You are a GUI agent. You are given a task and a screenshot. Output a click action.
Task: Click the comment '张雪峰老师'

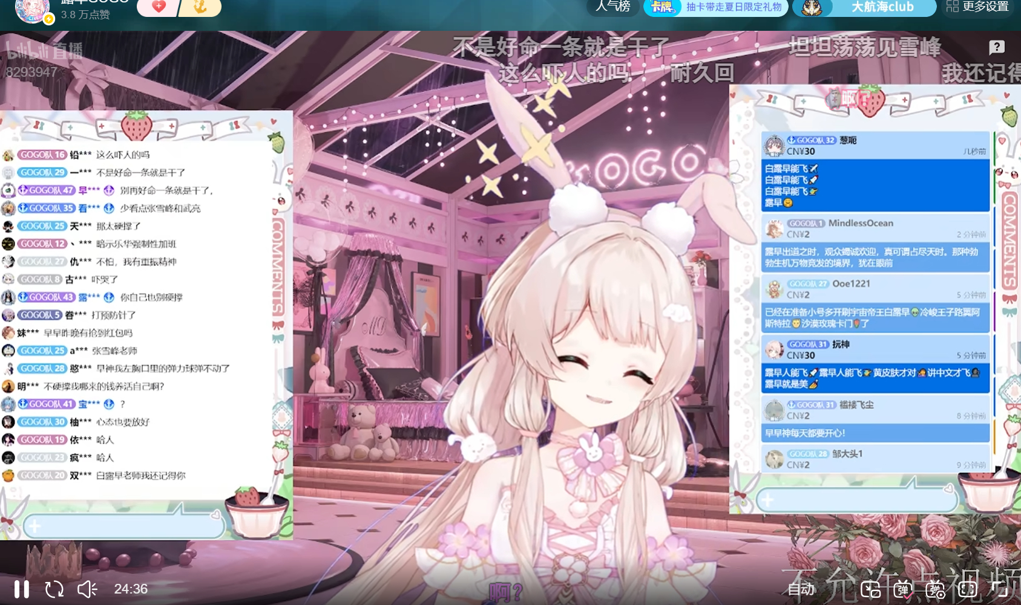[x=114, y=351]
